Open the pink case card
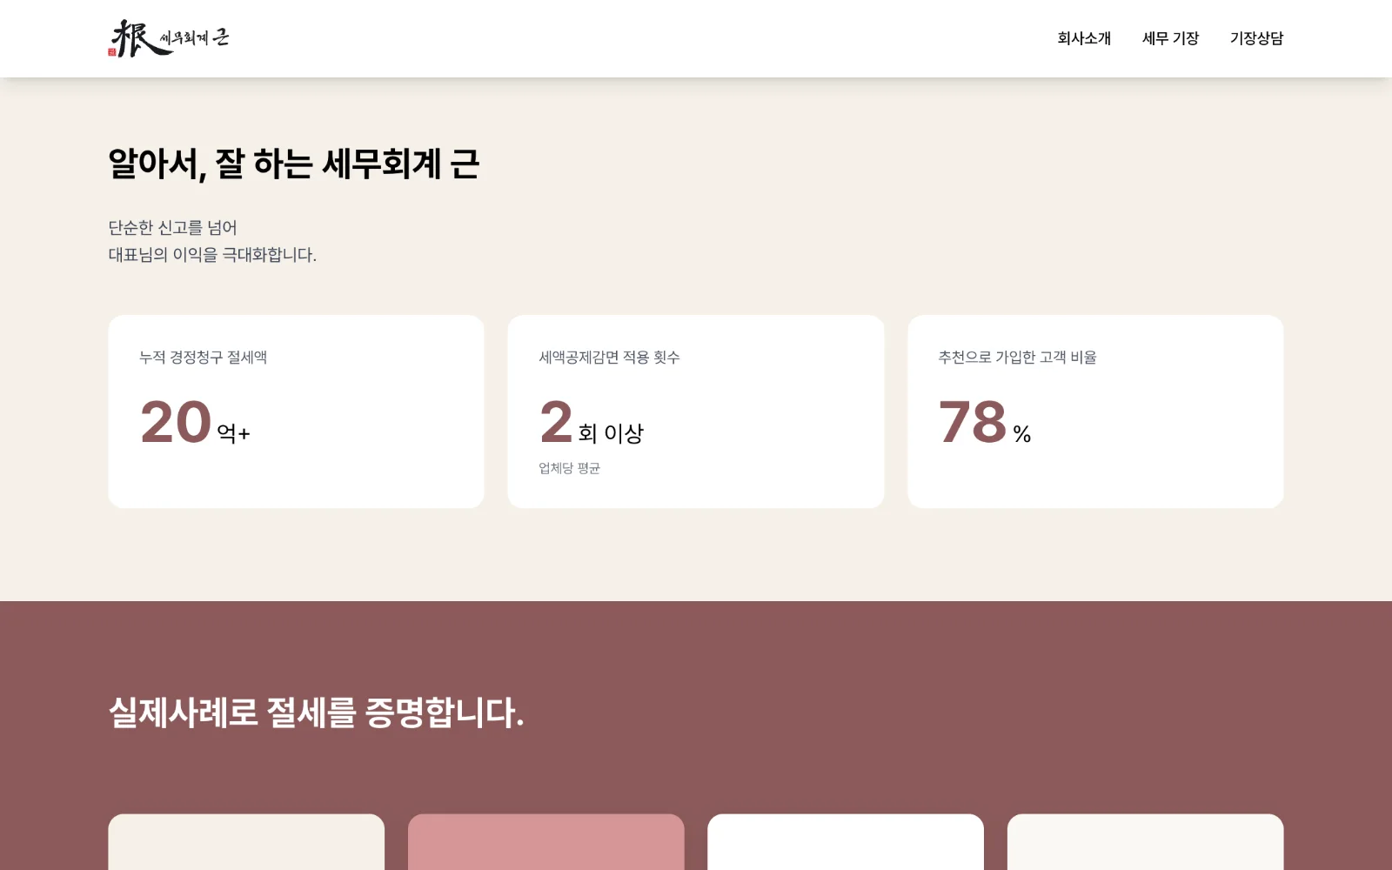The height and width of the screenshot is (870, 1392). coord(546,842)
